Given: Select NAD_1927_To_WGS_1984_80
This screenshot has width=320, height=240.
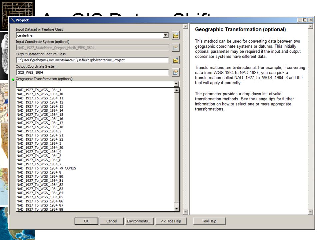Looking at the screenshot, I should [95, 177].
